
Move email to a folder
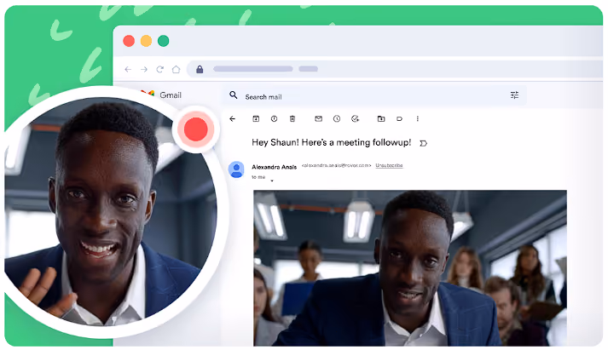point(381,119)
